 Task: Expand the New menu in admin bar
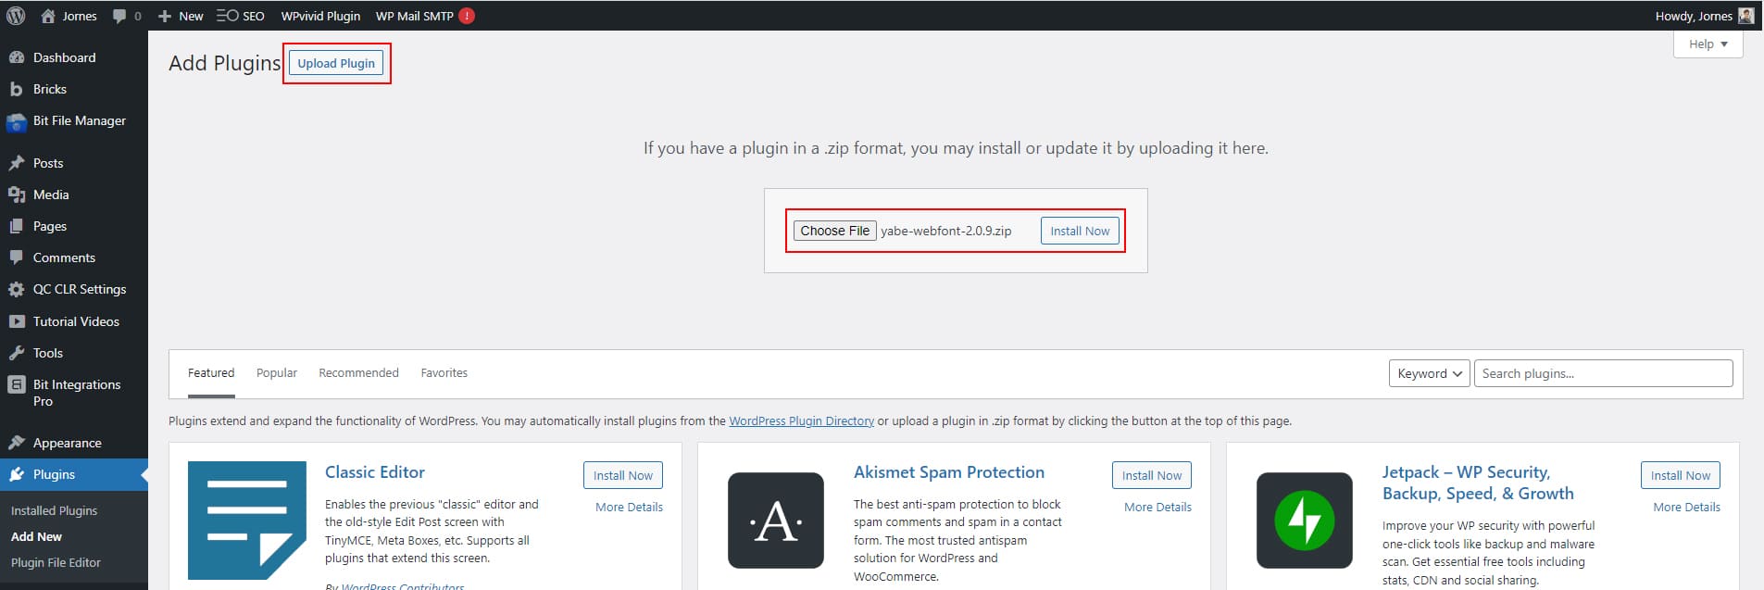(181, 16)
